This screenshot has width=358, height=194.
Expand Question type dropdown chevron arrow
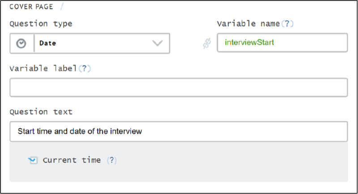tap(158, 43)
